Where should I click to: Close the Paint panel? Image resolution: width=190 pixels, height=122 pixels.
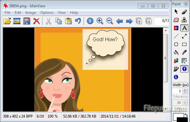[x=186, y=4]
